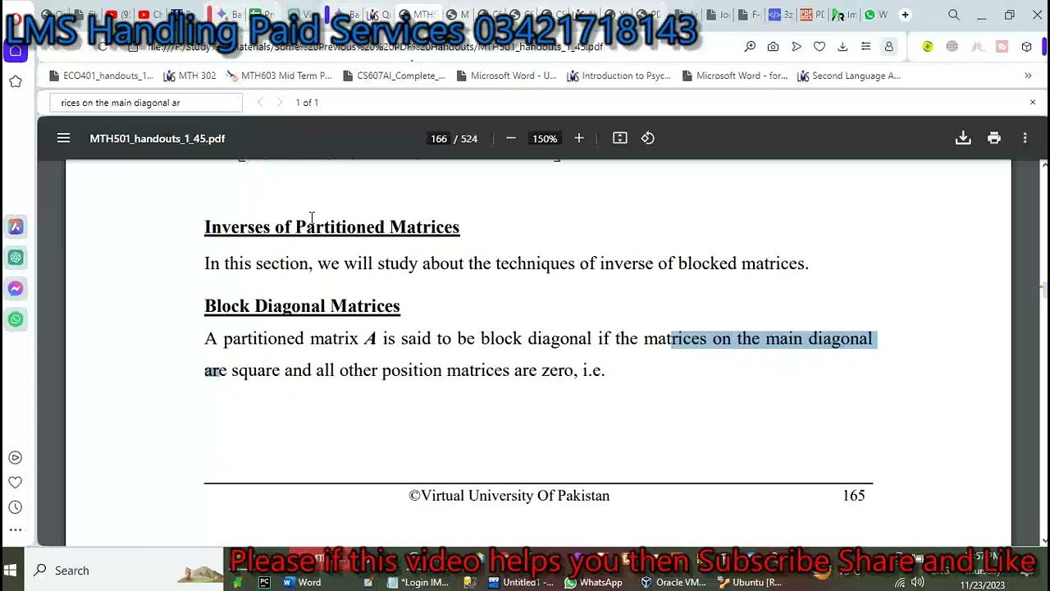This screenshot has height=591, width=1050.
Task: Click the 150% zoom level field
Action: (x=545, y=139)
